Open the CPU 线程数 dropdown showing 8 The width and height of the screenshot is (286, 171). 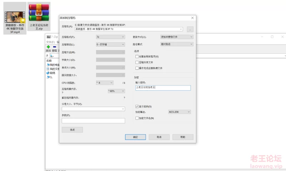105,83
